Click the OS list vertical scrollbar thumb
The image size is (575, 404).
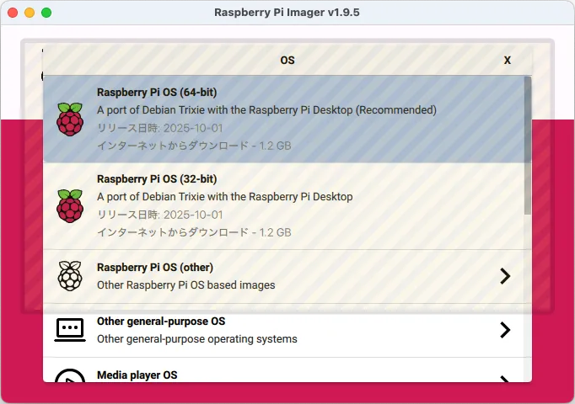tap(527, 146)
